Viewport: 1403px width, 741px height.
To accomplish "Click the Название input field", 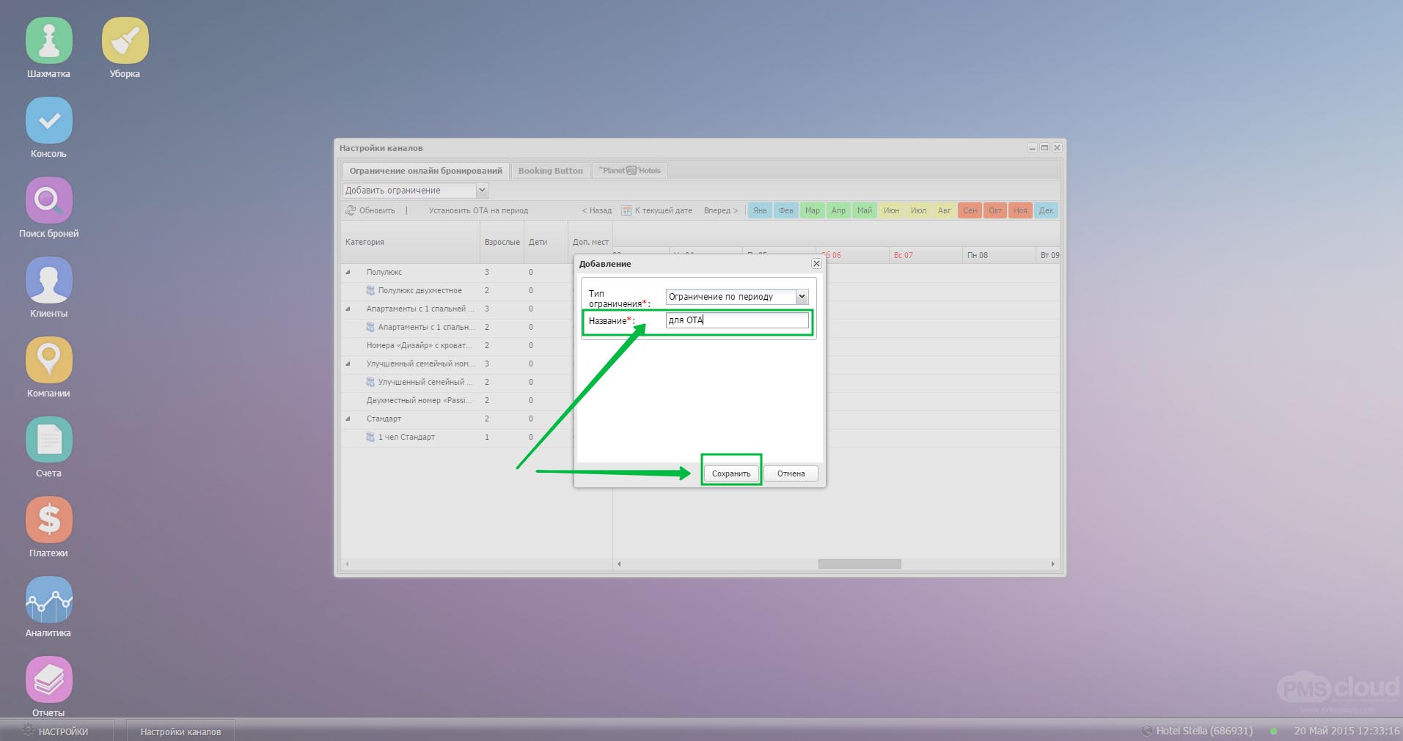I will click(x=737, y=320).
